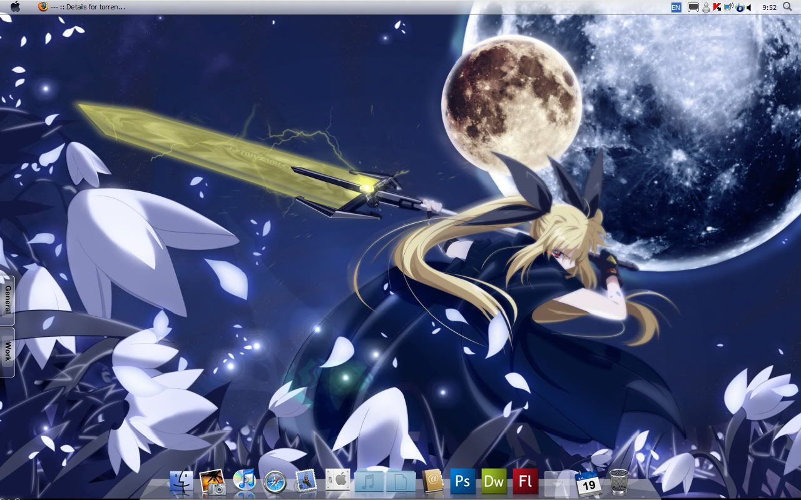Launch Address Book from the dock
This screenshot has width=801, height=500.
432,481
